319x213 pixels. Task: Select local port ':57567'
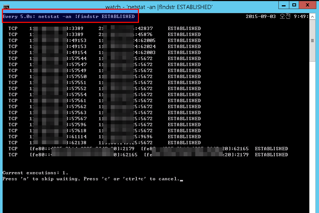click(x=78, y=119)
